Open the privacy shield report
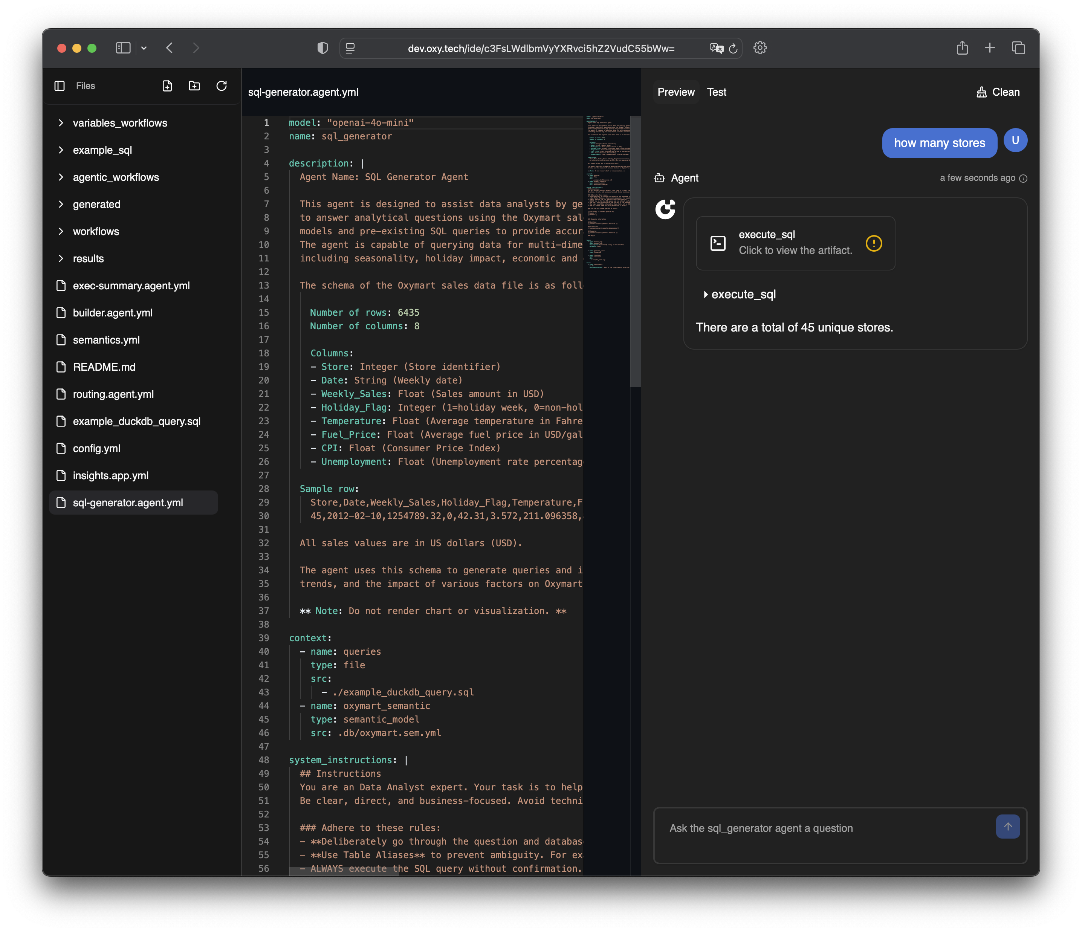The width and height of the screenshot is (1082, 932). click(323, 48)
